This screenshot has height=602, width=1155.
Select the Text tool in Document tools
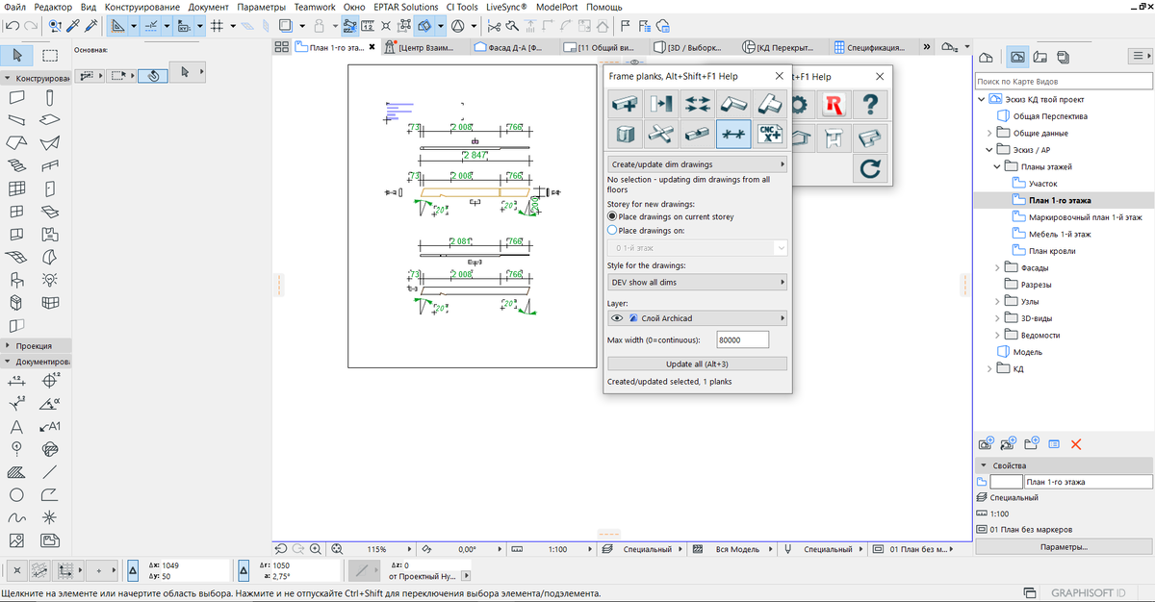pos(16,426)
